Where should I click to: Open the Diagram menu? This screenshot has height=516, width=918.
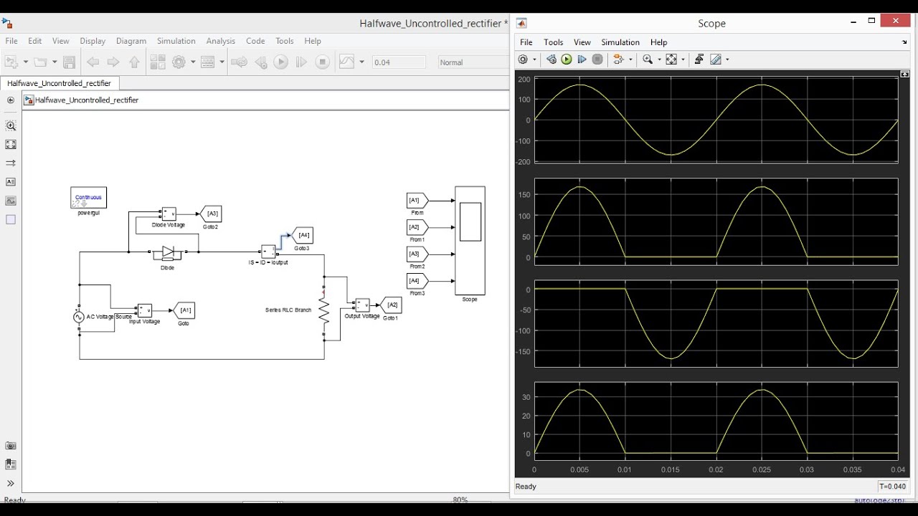pyautogui.click(x=131, y=41)
